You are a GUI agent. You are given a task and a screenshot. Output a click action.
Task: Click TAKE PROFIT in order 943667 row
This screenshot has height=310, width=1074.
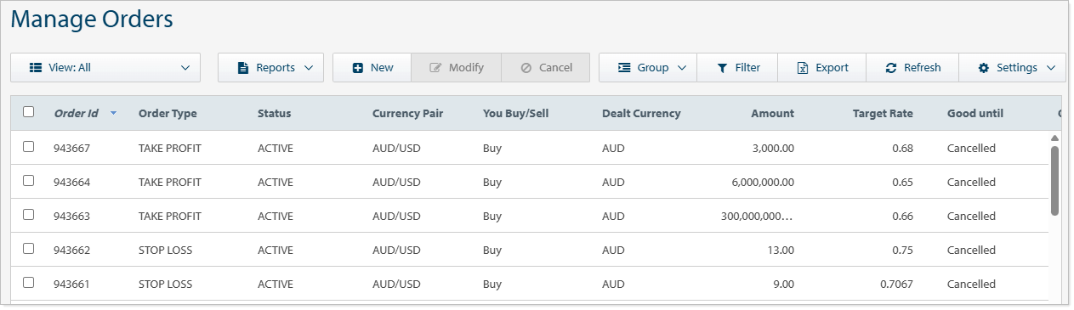pos(170,148)
